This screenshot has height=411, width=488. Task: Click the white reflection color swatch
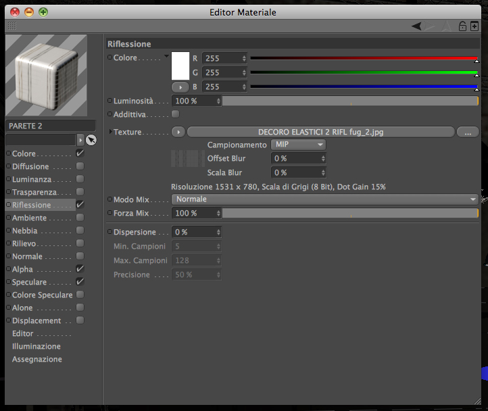pos(180,66)
